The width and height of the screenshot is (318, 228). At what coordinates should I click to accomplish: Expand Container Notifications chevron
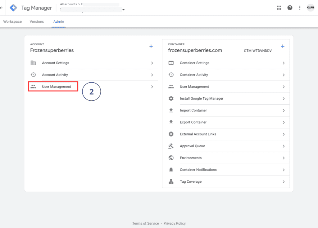284,170
